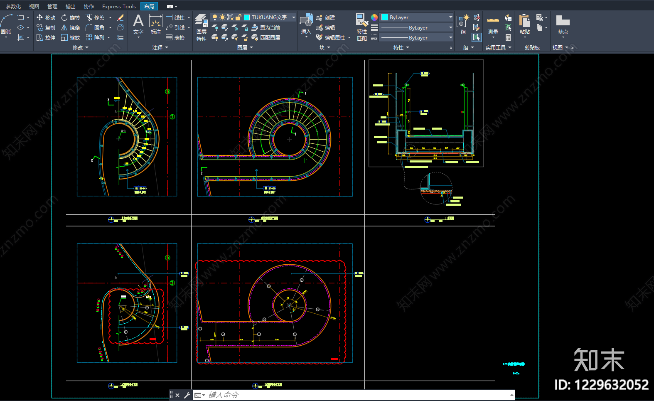Open the Express Tools tab
The image size is (654, 401).
click(119, 6)
